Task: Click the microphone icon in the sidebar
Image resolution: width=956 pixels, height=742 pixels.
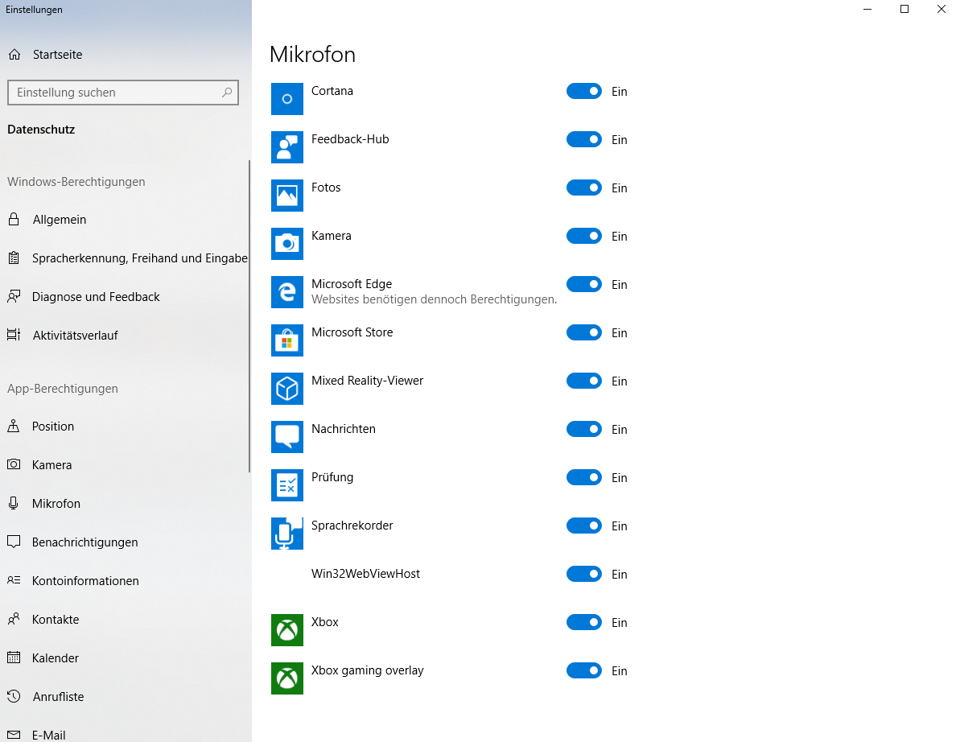Action: (x=14, y=503)
